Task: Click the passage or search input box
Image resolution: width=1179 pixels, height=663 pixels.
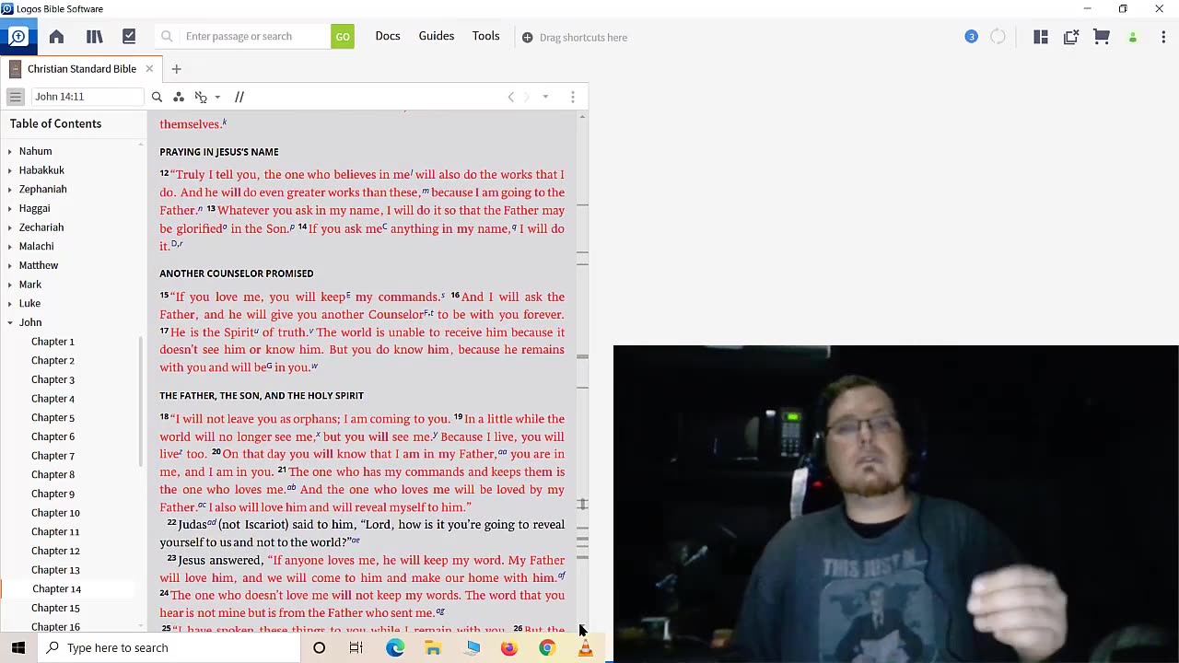Action: [x=255, y=36]
